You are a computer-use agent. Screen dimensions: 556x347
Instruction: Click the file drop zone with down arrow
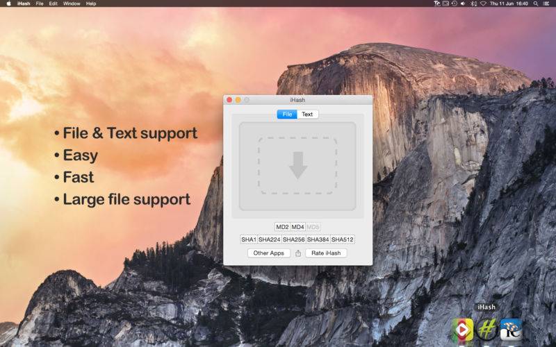[297, 166]
